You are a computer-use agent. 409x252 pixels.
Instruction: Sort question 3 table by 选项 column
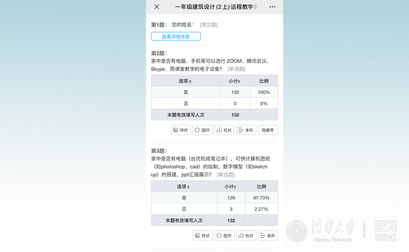pyautogui.click(x=185, y=187)
